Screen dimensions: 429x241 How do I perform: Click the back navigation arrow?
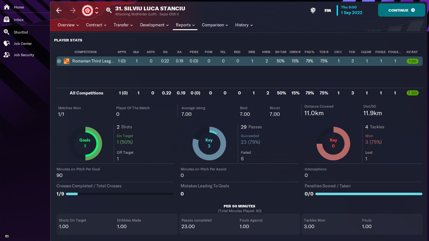59,10
